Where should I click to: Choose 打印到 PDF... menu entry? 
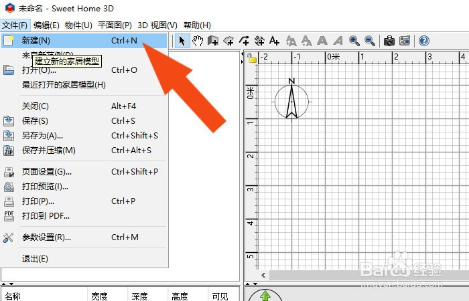click(x=84, y=216)
